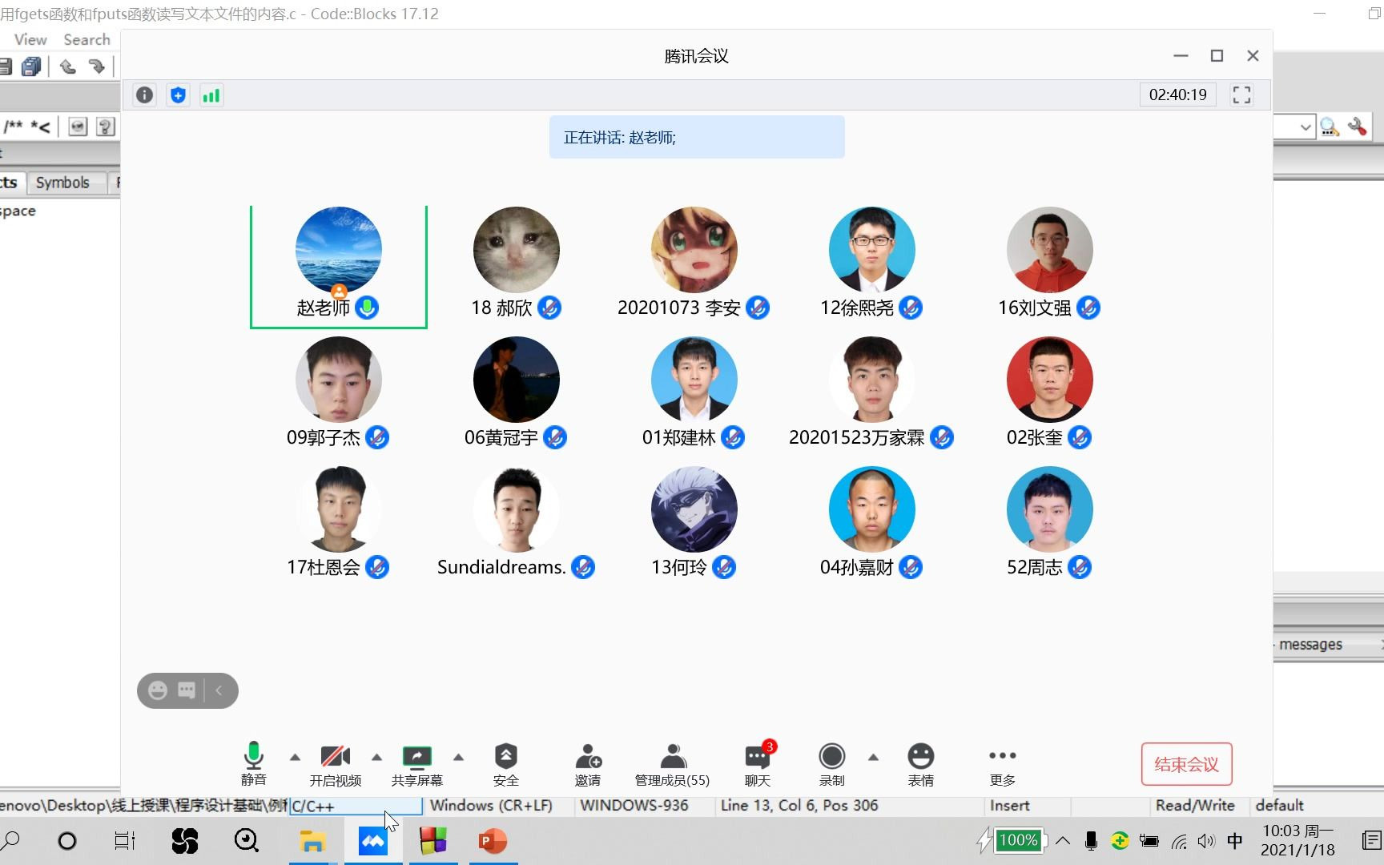This screenshot has width=1384, height=865.
Task: Open the View menu in Code::Blocks
Action: [x=29, y=38]
